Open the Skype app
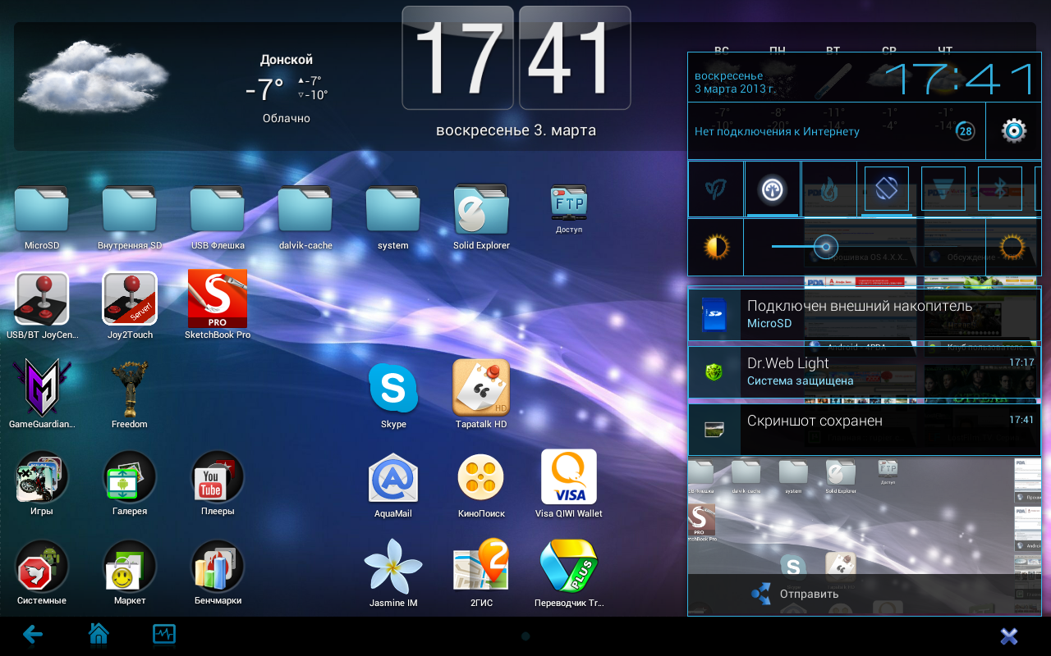 point(393,389)
